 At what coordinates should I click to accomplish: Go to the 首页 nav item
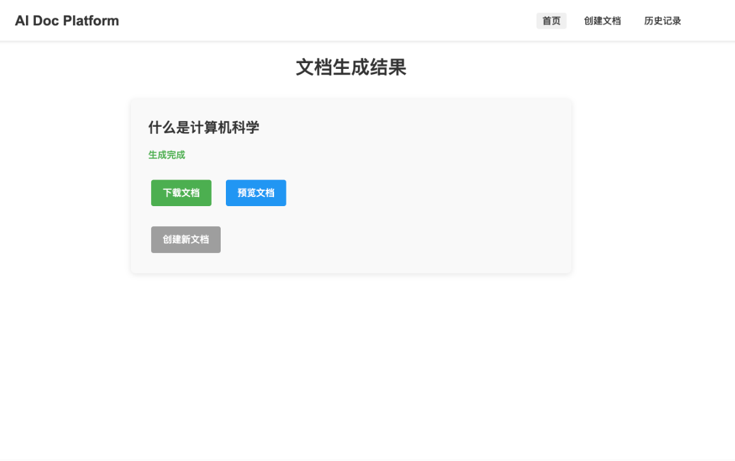click(551, 21)
